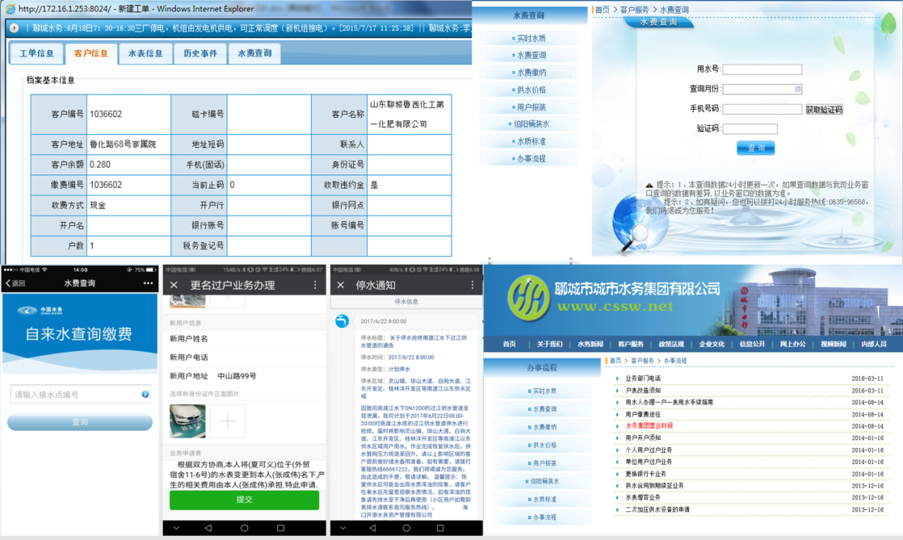This screenshot has width=903, height=540.
Task: Open the calendar icon in the 查询月份 field
Action: [x=798, y=90]
